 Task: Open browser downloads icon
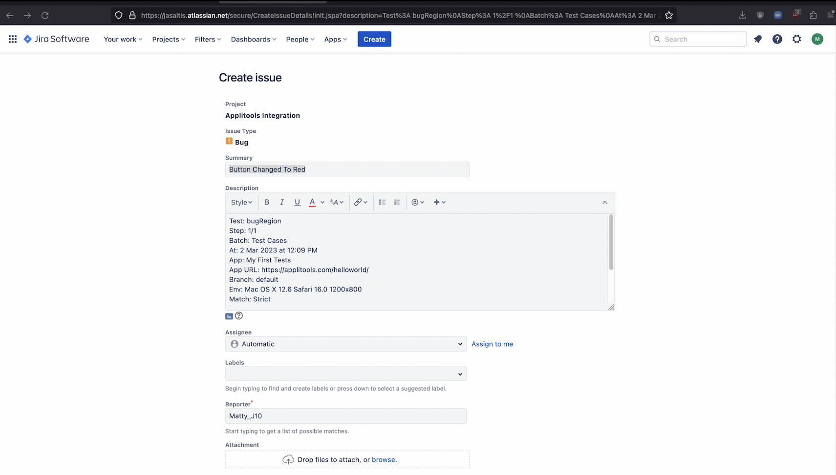tap(742, 15)
